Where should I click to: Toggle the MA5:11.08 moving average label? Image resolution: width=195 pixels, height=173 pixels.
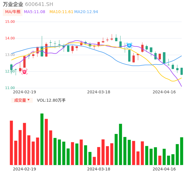point(34,12)
